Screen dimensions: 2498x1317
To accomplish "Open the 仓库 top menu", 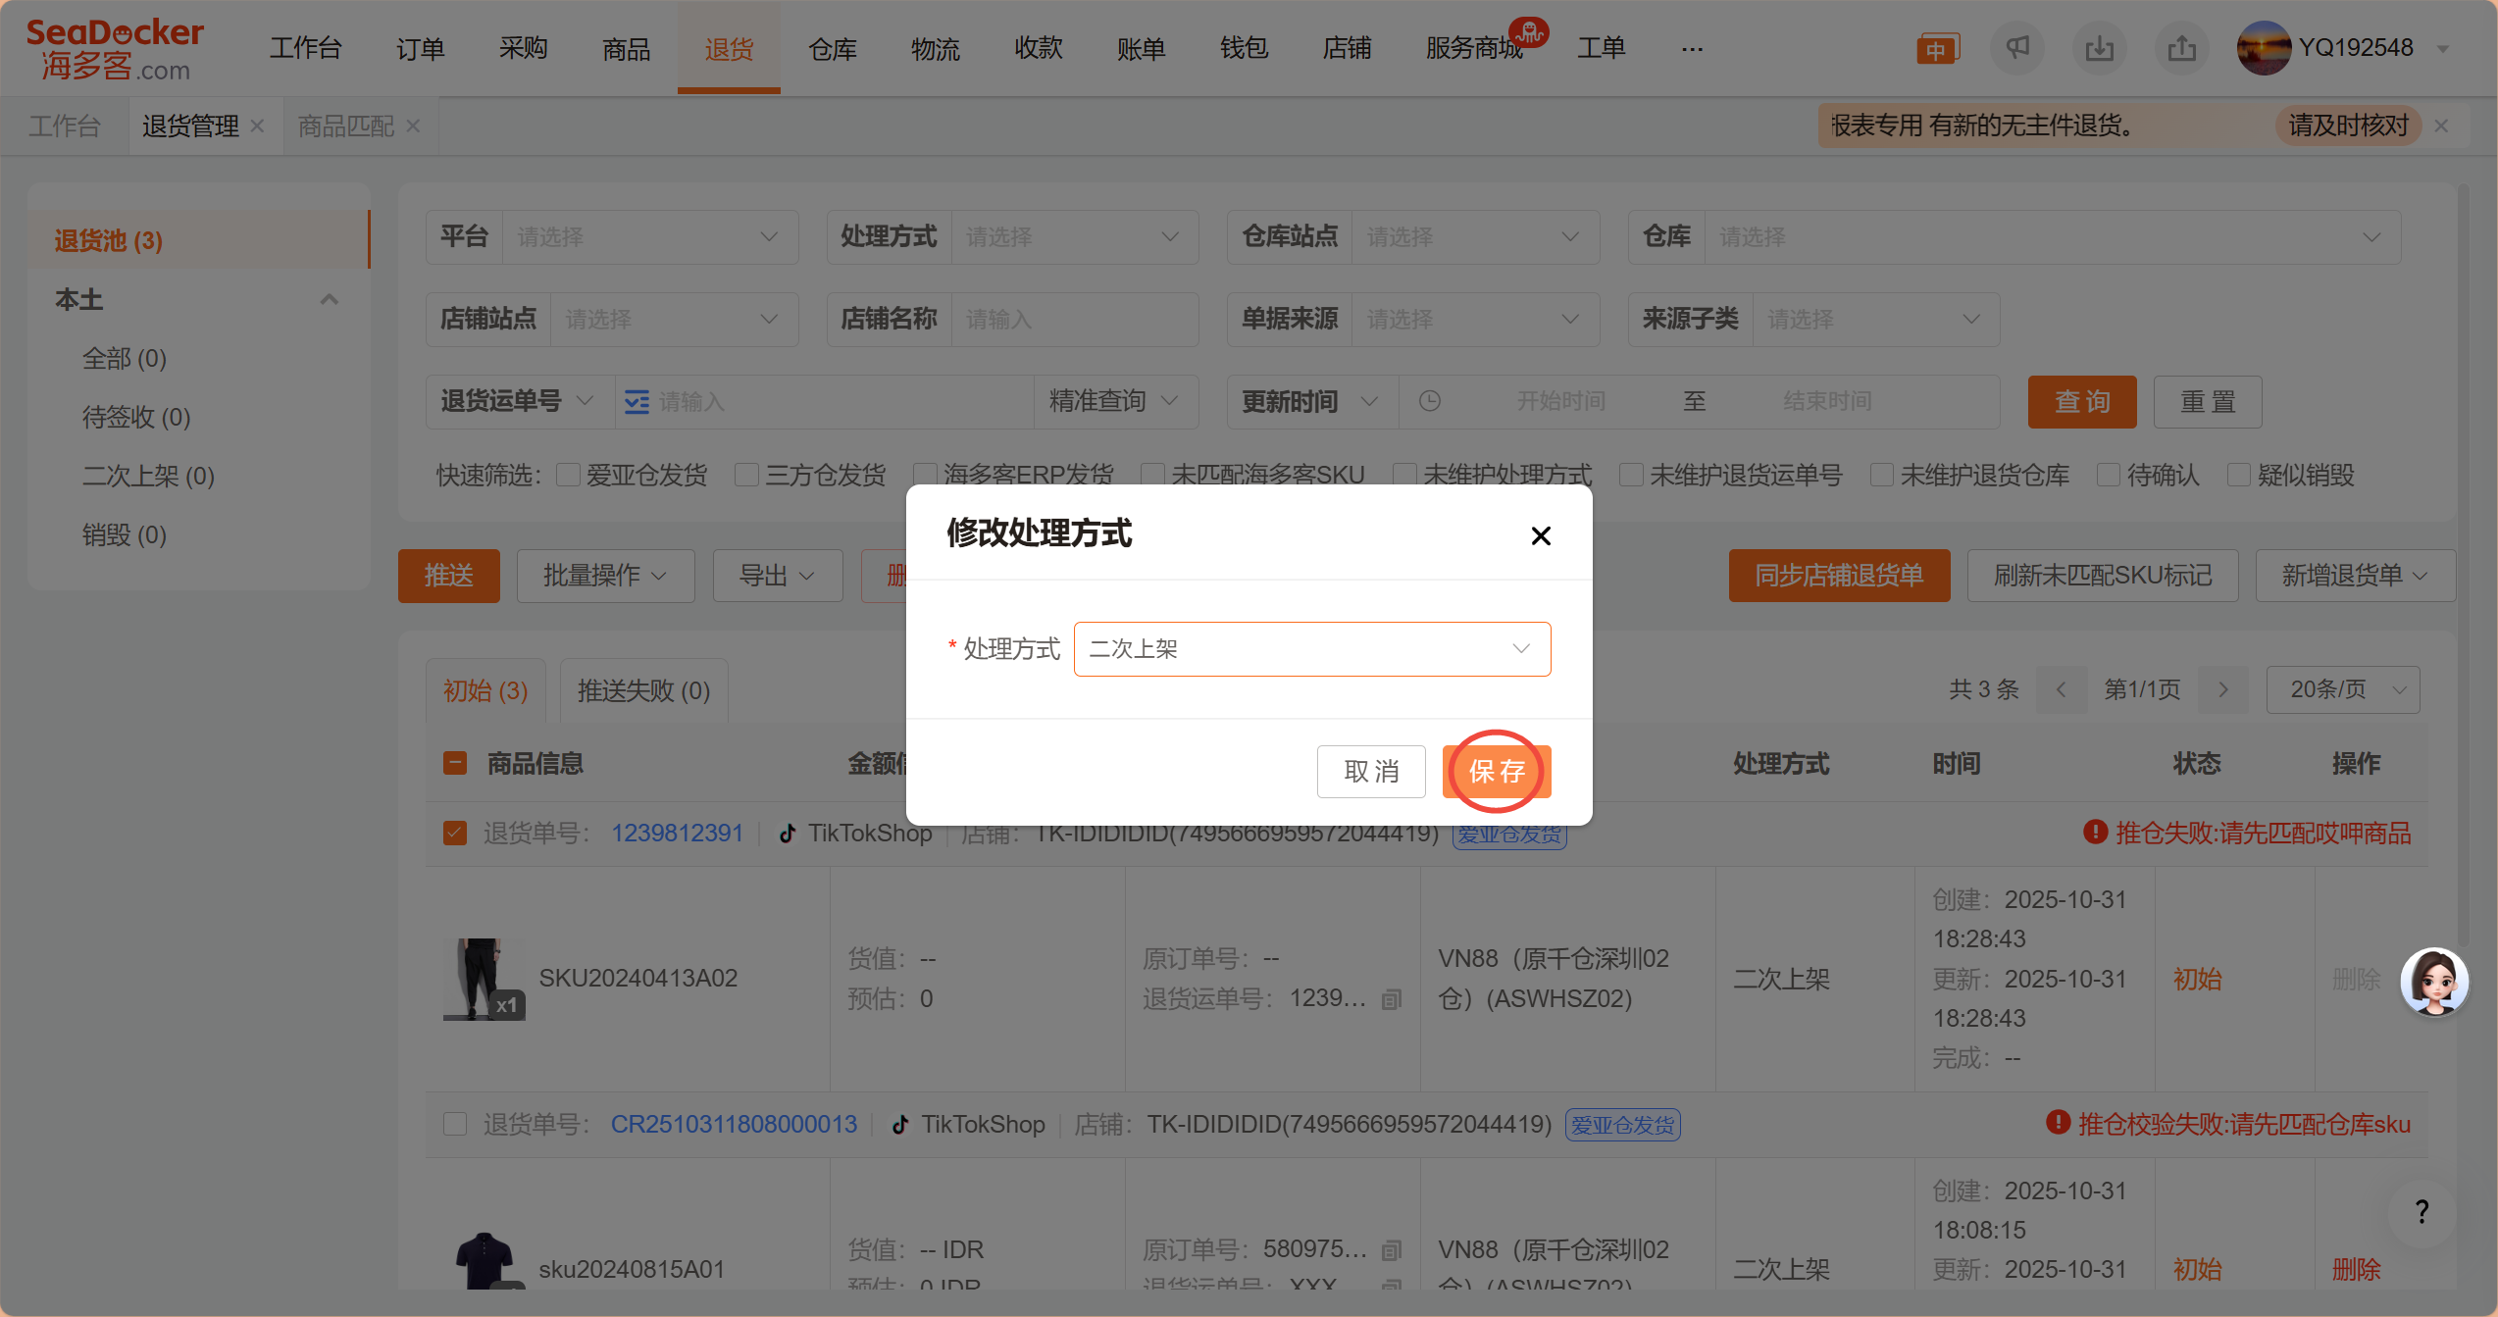I will [x=832, y=48].
